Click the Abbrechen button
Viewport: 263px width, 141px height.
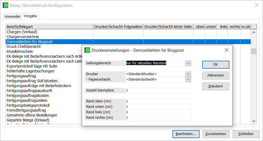216,75
